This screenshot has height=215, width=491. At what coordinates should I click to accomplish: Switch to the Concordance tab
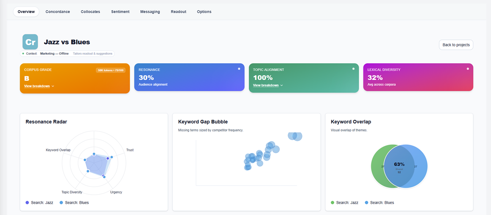click(58, 12)
